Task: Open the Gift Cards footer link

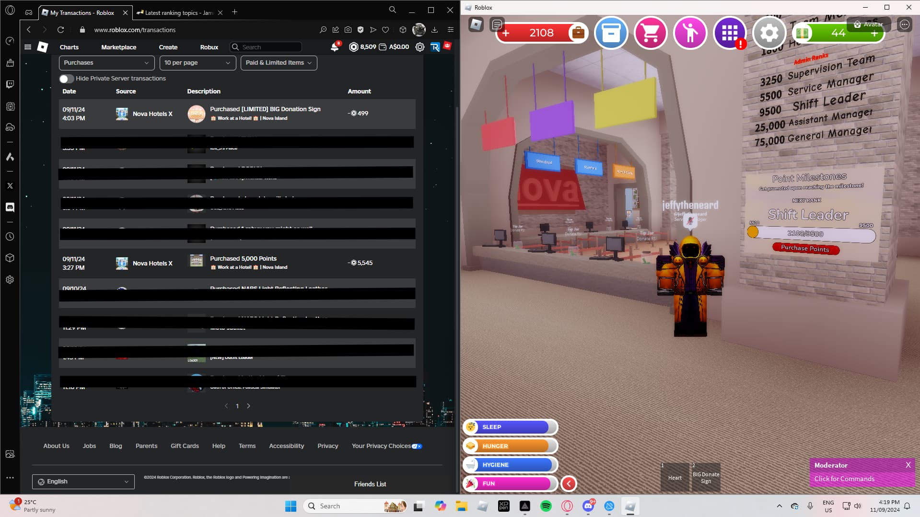Action: 185,446
